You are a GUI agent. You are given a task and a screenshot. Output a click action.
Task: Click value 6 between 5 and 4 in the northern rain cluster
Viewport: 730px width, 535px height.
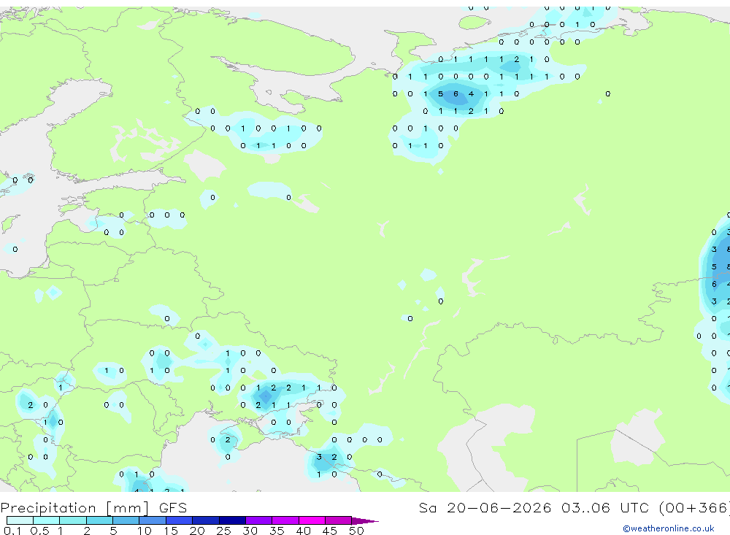[456, 94]
